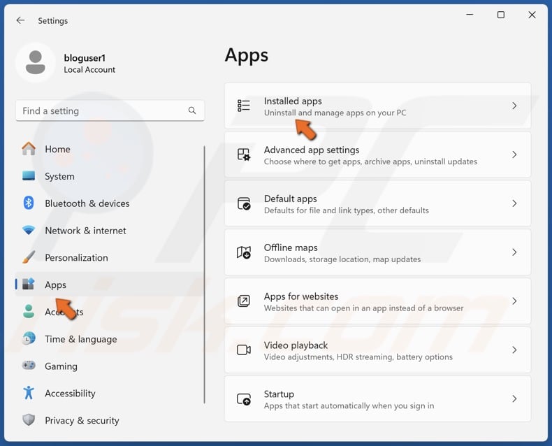The image size is (552, 446).
Task: Click the Installed apps list icon
Action: 244,106
